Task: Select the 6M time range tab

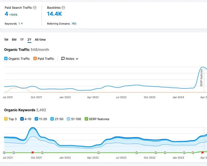Action: pyautogui.click(x=14, y=40)
